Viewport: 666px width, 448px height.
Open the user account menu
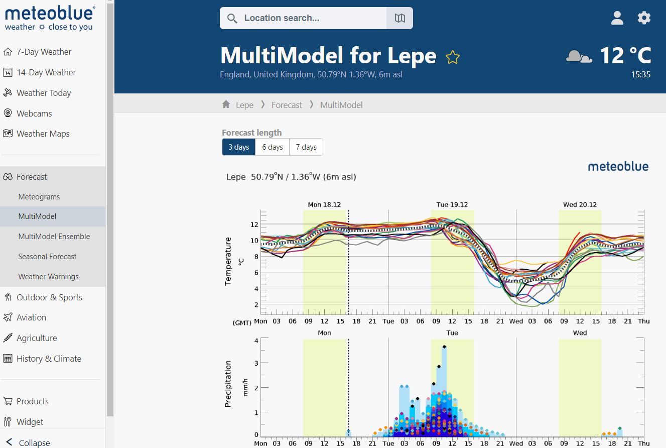pos(617,18)
